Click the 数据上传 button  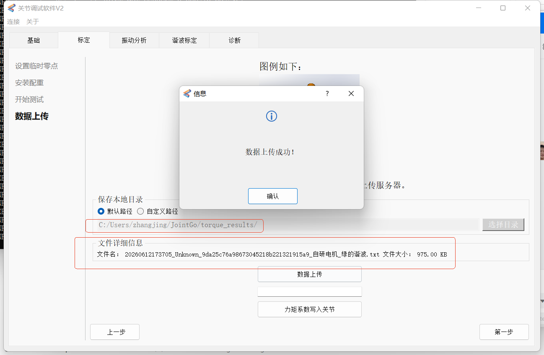pos(310,274)
